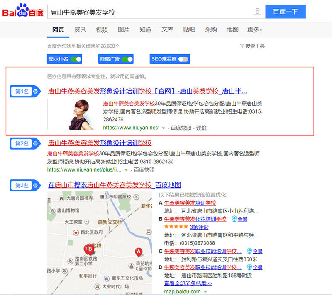This screenshot has width=332, height=295.
Task: Click map marker B
Action: (x=90, y=249)
